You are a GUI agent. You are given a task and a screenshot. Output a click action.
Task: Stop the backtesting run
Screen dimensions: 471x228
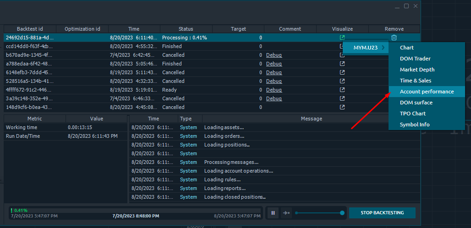(382, 213)
